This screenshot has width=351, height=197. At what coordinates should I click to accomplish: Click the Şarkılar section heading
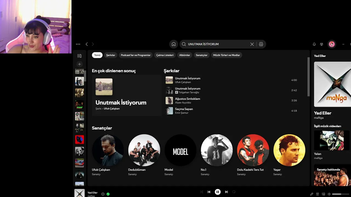click(171, 71)
